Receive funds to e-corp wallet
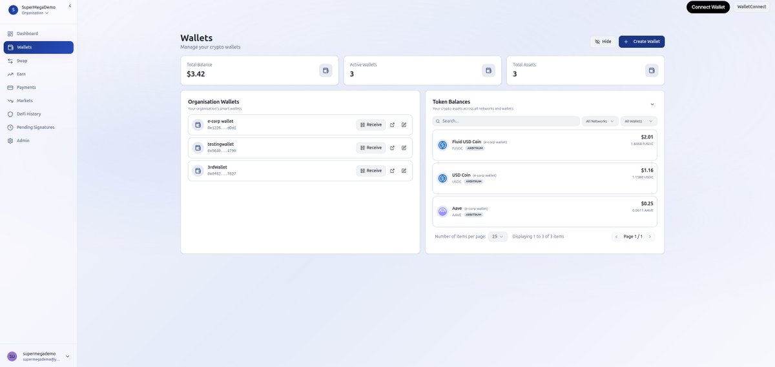Image resolution: width=775 pixels, height=367 pixels. tap(371, 124)
